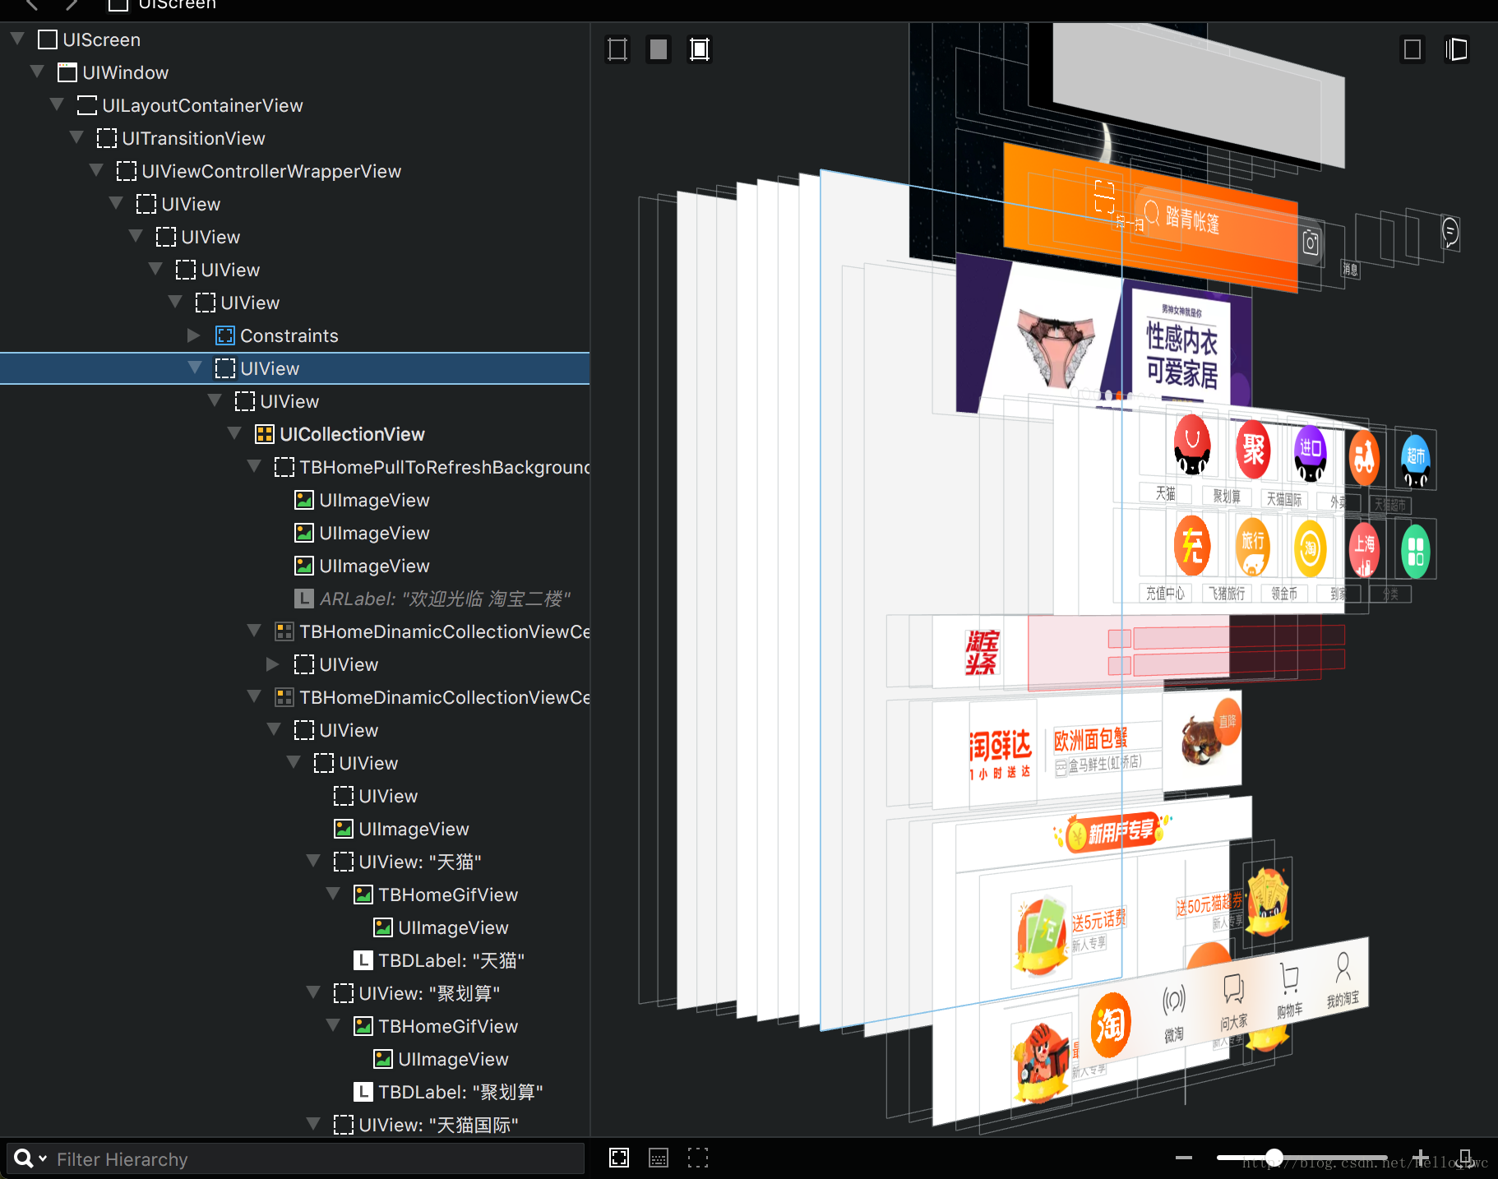Collapse the UIView "天猫" node
Image resolution: width=1498 pixels, height=1179 pixels.
313,861
